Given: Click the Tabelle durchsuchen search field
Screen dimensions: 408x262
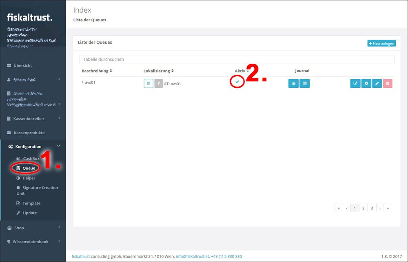Looking at the screenshot, I should pos(237,60).
